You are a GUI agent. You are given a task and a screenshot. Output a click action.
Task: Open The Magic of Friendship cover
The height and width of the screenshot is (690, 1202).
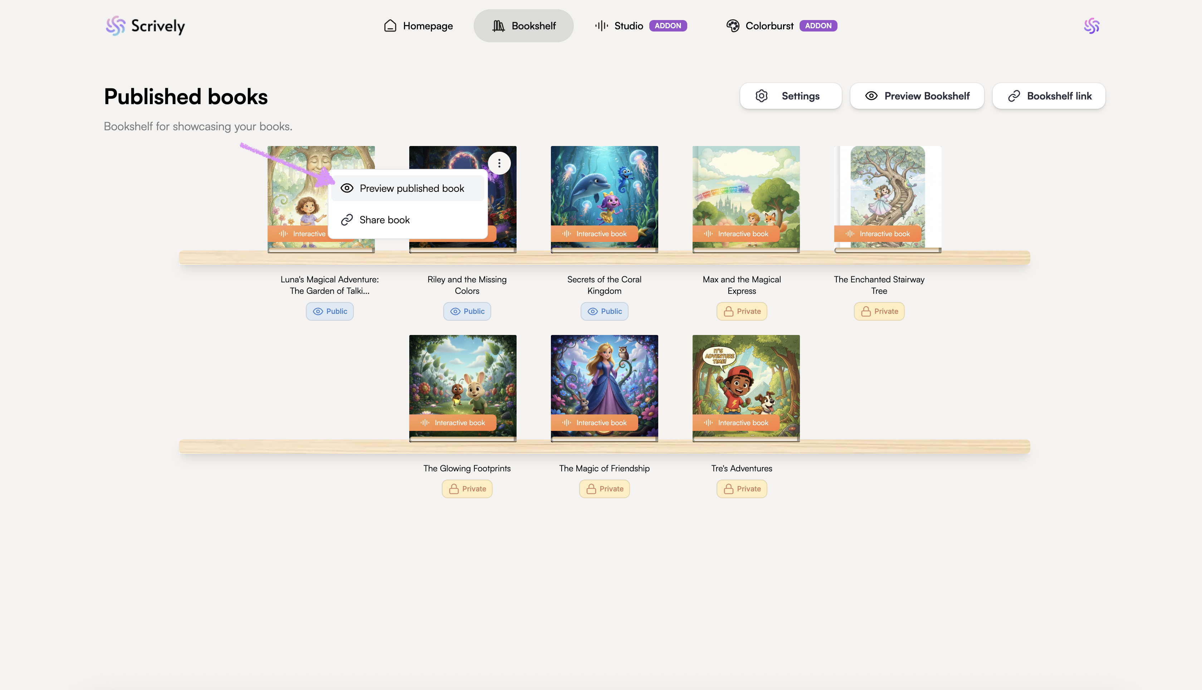tap(604, 379)
